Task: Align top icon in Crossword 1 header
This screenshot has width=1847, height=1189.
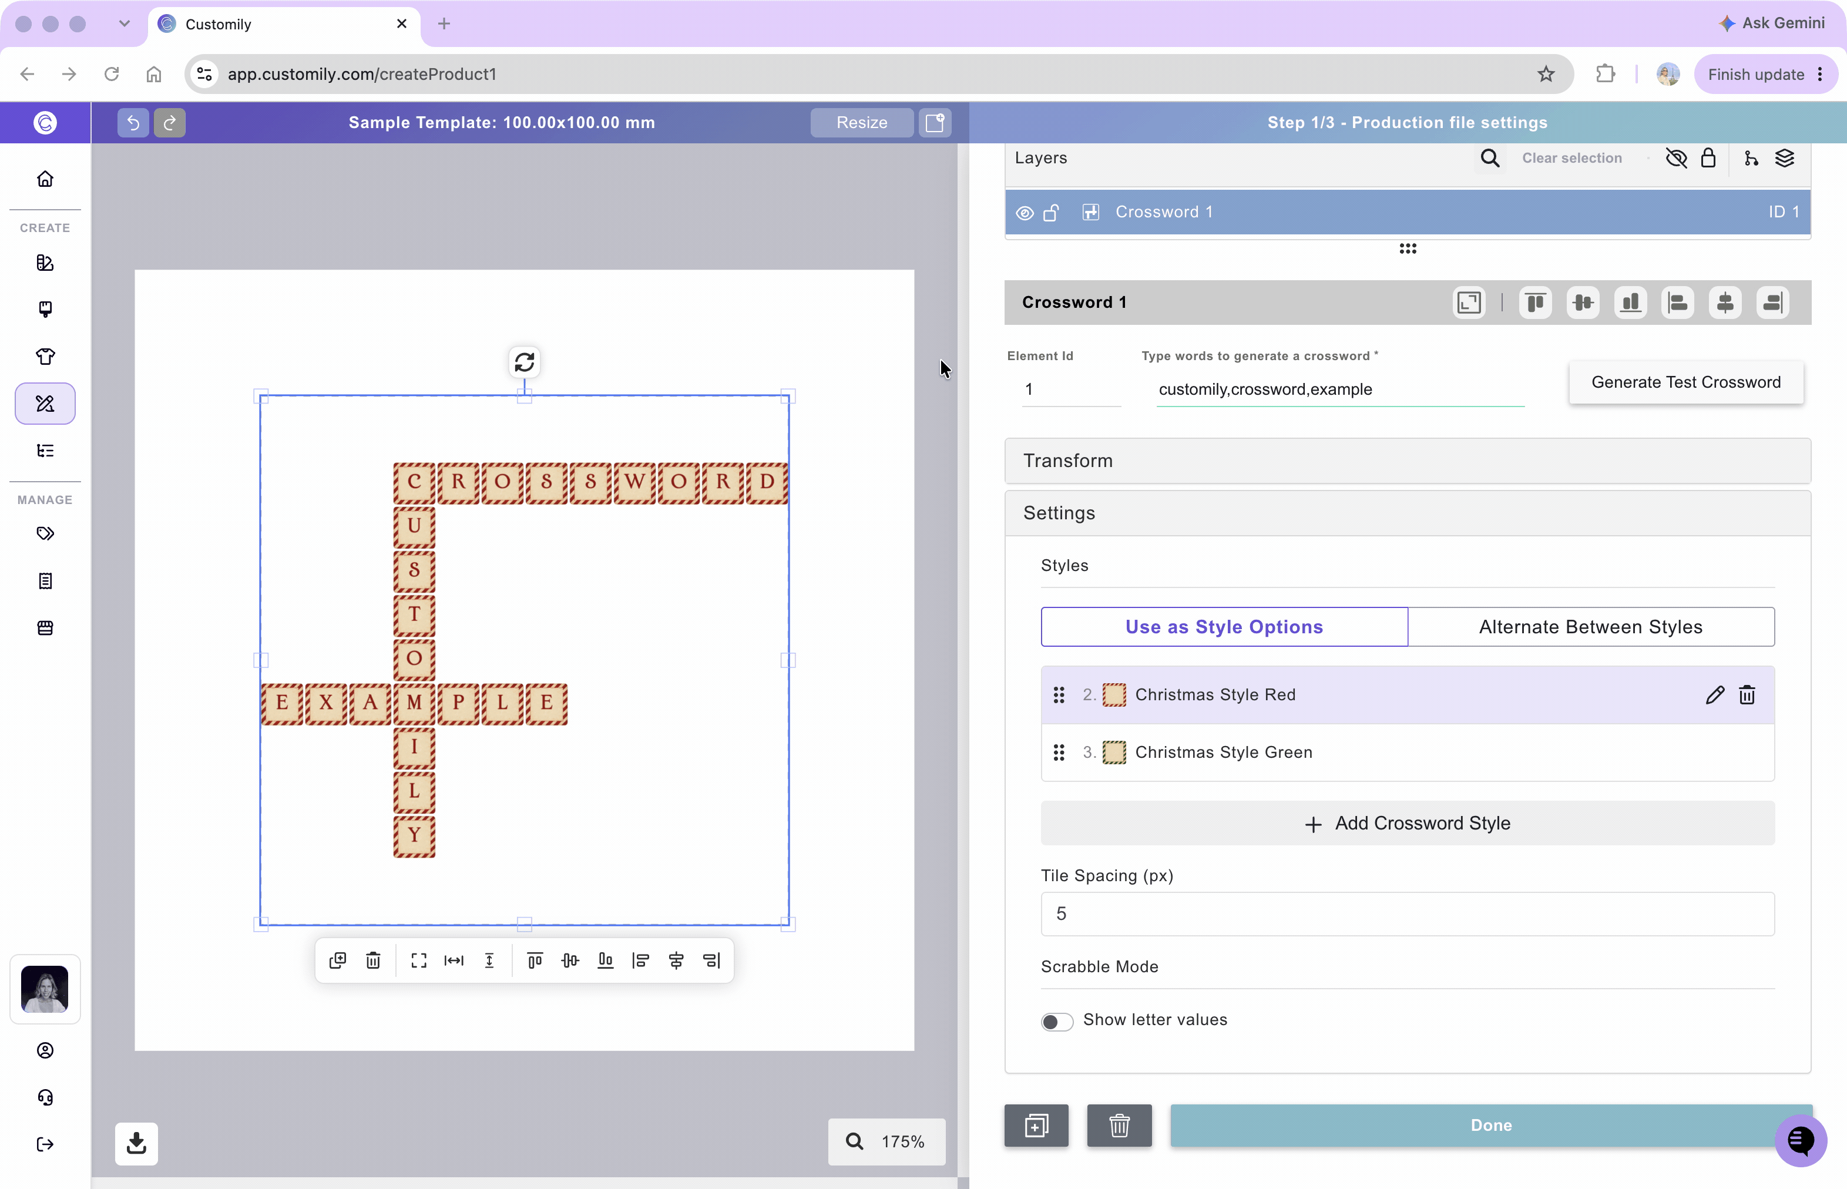Action: (1535, 303)
